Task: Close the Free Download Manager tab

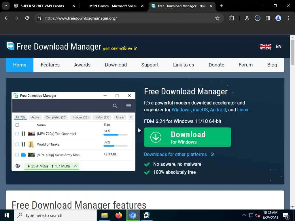Action: click(x=211, y=6)
